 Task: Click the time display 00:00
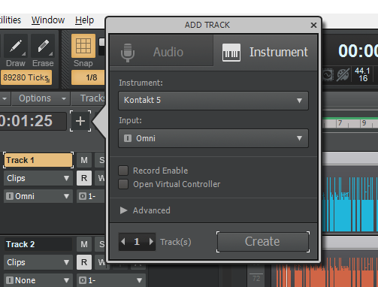click(x=358, y=51)
